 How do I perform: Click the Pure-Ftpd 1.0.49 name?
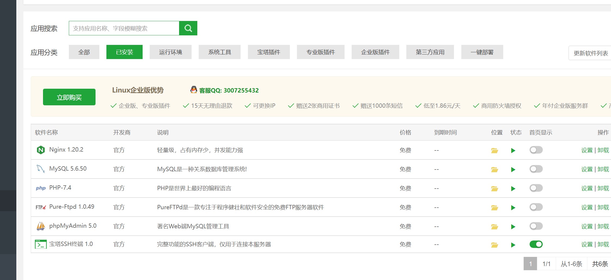click(72, 207)
